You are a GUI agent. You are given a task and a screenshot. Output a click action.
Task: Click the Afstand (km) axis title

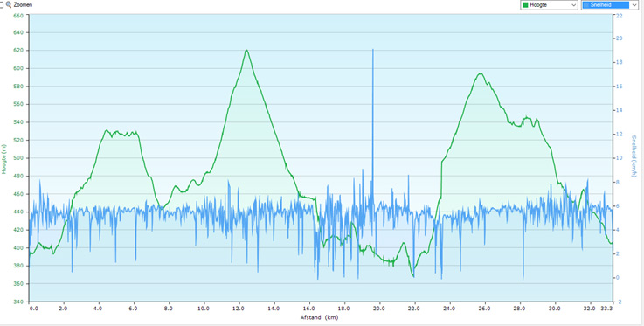(319, 317)
